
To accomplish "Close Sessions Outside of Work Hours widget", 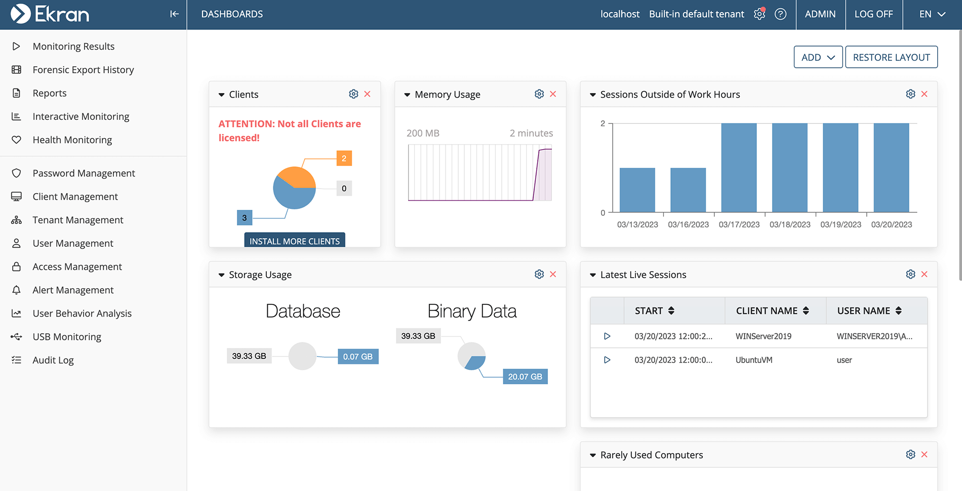I will pos(925,94).
